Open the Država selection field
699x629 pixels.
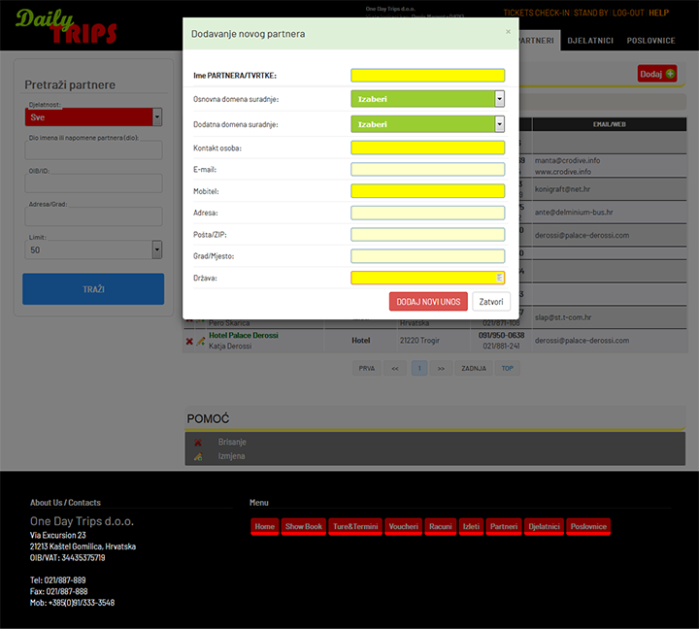(x=427, y=278)
